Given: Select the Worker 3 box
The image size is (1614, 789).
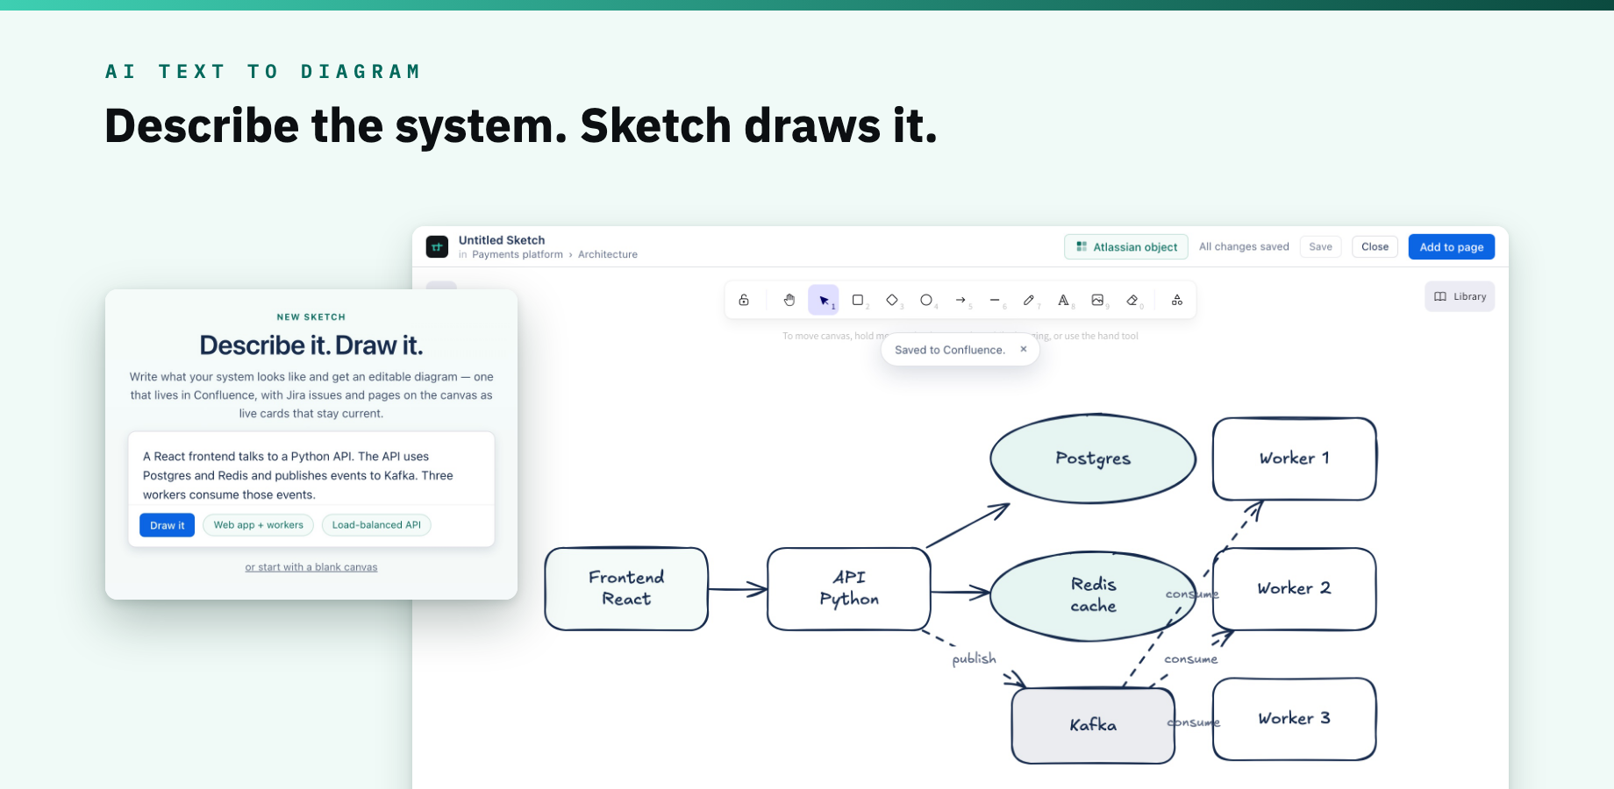Looking at the screenshot, I should pyautogui.click(x=1295, y=718).
